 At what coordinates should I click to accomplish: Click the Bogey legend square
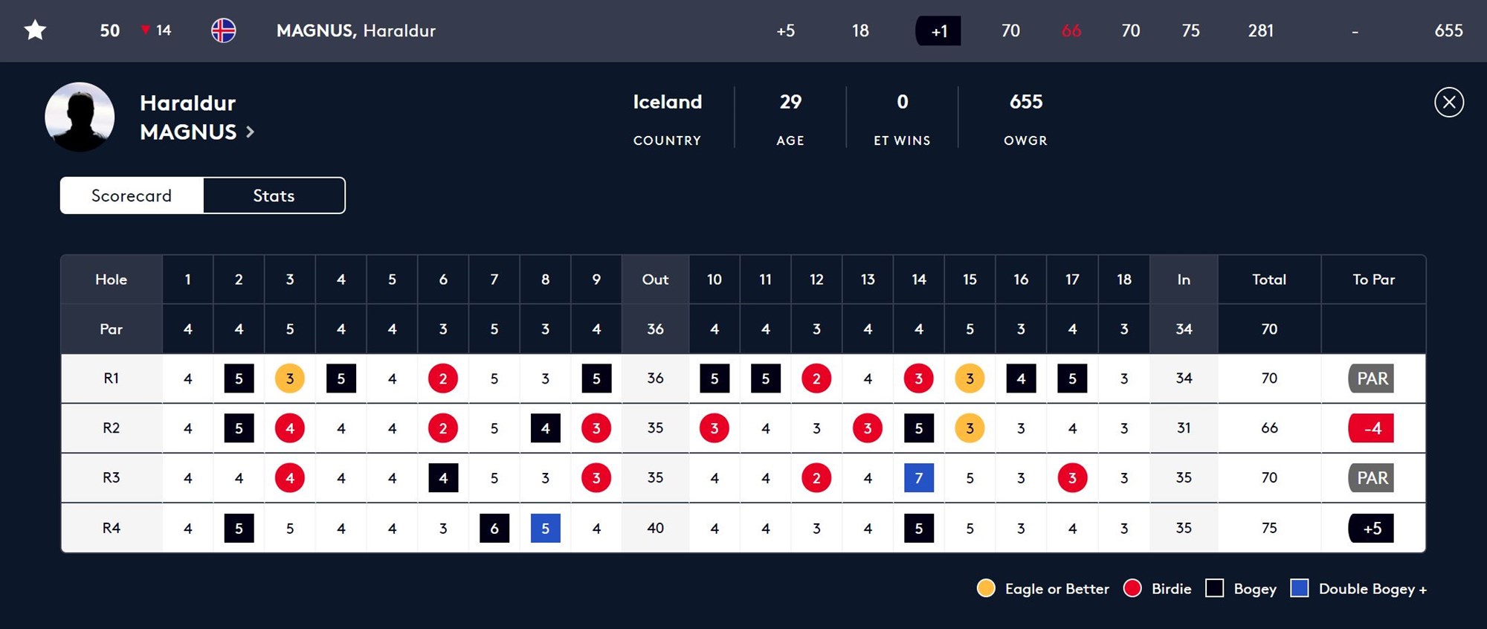click(x=1214, y=588)
